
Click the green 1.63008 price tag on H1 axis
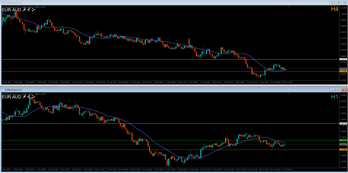point(343,140)
